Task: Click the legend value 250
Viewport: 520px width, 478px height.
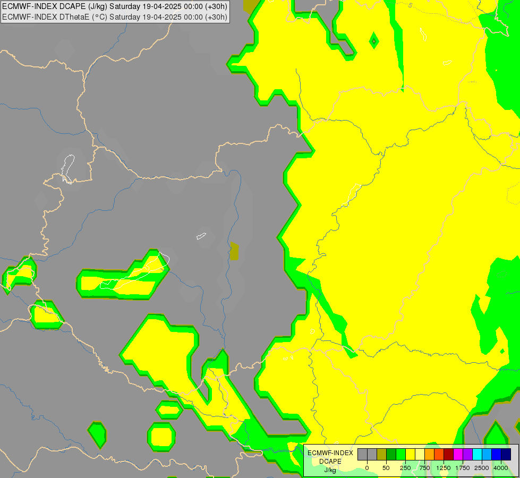Action: (x=405, y=468)
